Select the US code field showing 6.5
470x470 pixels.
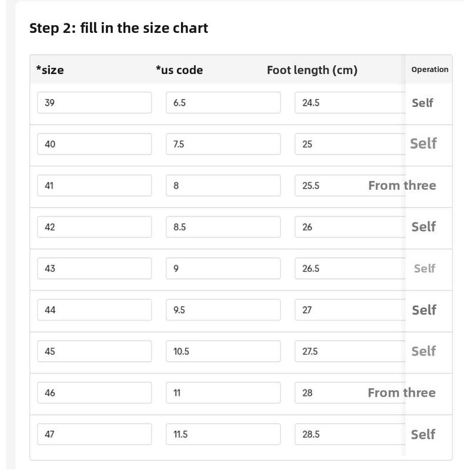[x=223, y=103]
